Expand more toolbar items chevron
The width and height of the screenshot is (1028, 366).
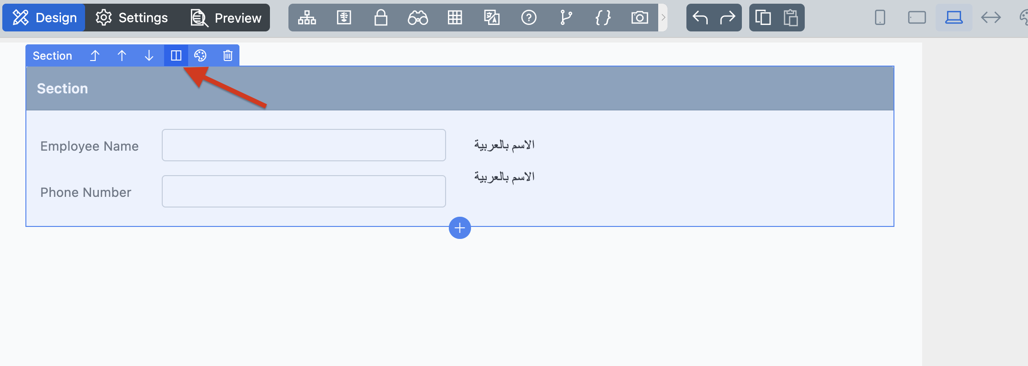pos(663,18)
